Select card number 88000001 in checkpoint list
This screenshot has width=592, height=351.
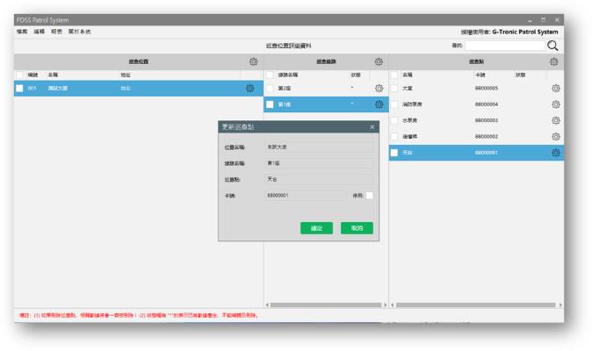click(487, 153)
